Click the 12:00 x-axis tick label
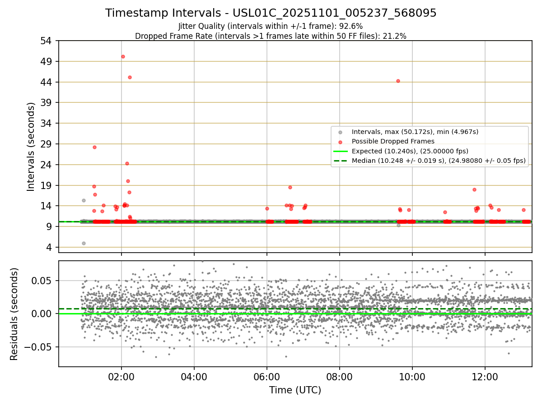542x406 pixels. tap(485, 376)
